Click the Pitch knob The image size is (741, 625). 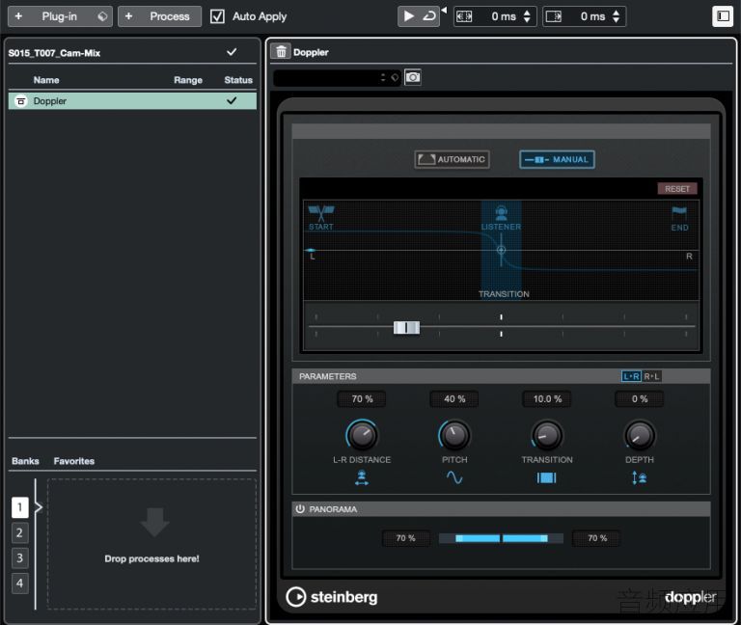pos(454,435)
